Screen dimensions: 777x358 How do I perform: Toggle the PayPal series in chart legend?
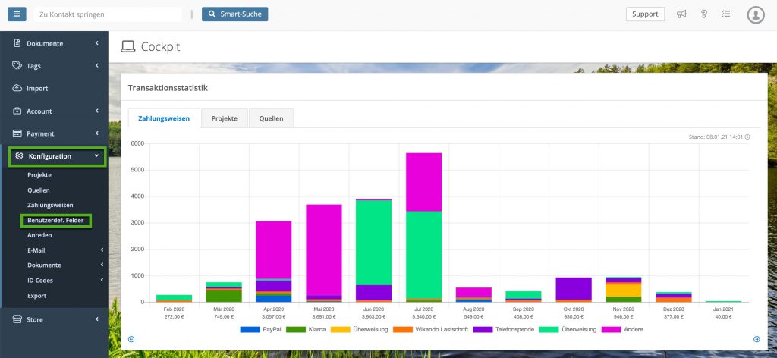(250, 329)
